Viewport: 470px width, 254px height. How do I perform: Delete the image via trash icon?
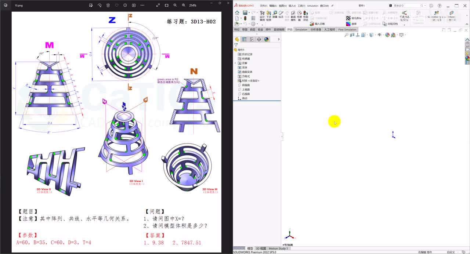pos(108,6)
